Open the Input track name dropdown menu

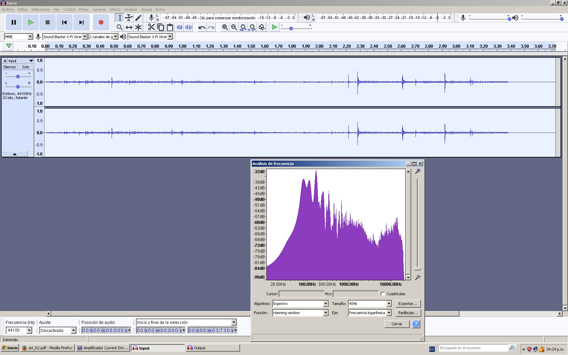tap(21, 61)
